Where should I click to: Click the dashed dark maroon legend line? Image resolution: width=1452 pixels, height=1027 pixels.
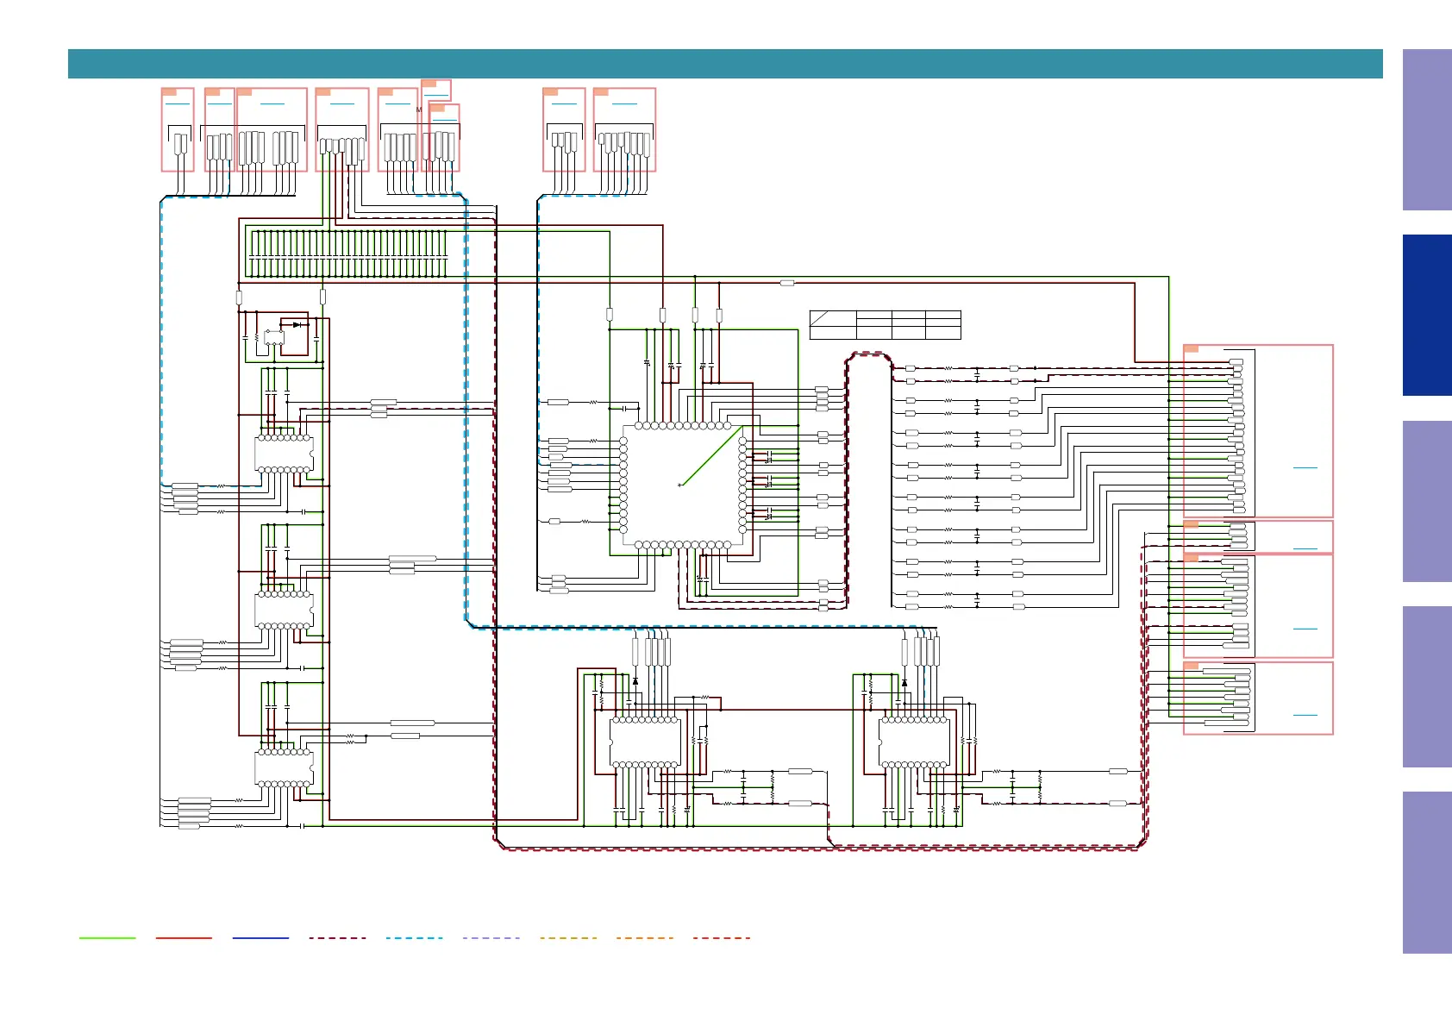click(x=337, y=937)
